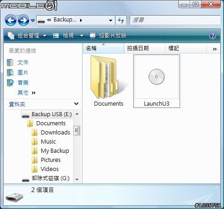Maximize the Explorer window

(x=196, y=4)
